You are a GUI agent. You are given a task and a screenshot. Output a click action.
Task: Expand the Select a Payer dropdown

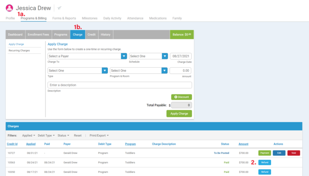(87, 56)
